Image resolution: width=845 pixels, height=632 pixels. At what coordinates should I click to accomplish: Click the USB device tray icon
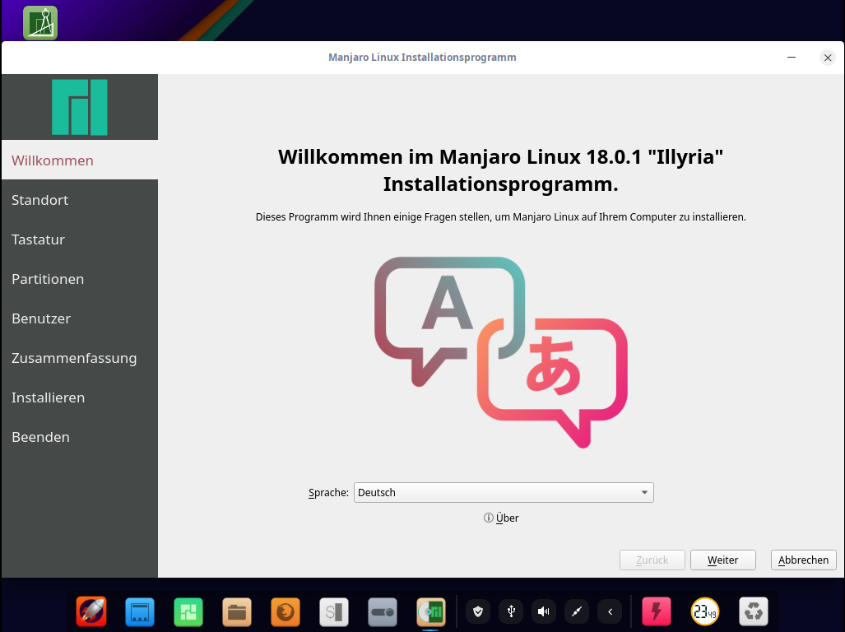[x=511, y=611]
